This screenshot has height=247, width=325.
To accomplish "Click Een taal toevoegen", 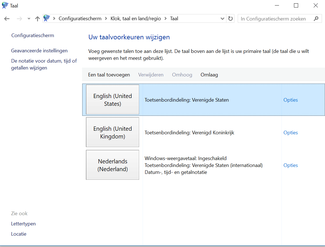I will click(109, 75).
